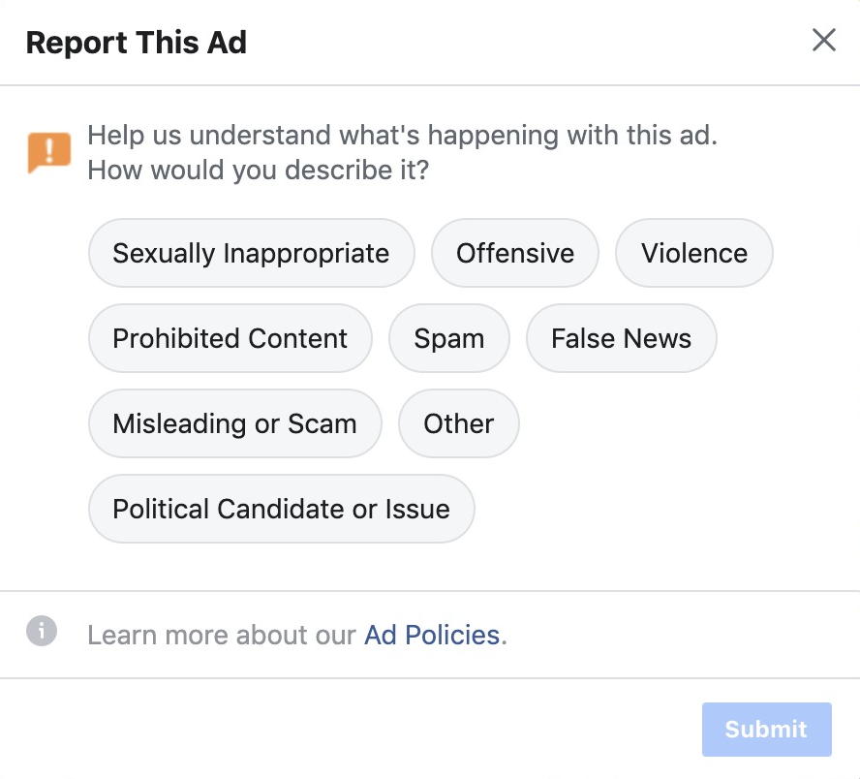Deselect the Spam option
The height and width of the screenshot is (779, 860).
[x=449, y=338]
